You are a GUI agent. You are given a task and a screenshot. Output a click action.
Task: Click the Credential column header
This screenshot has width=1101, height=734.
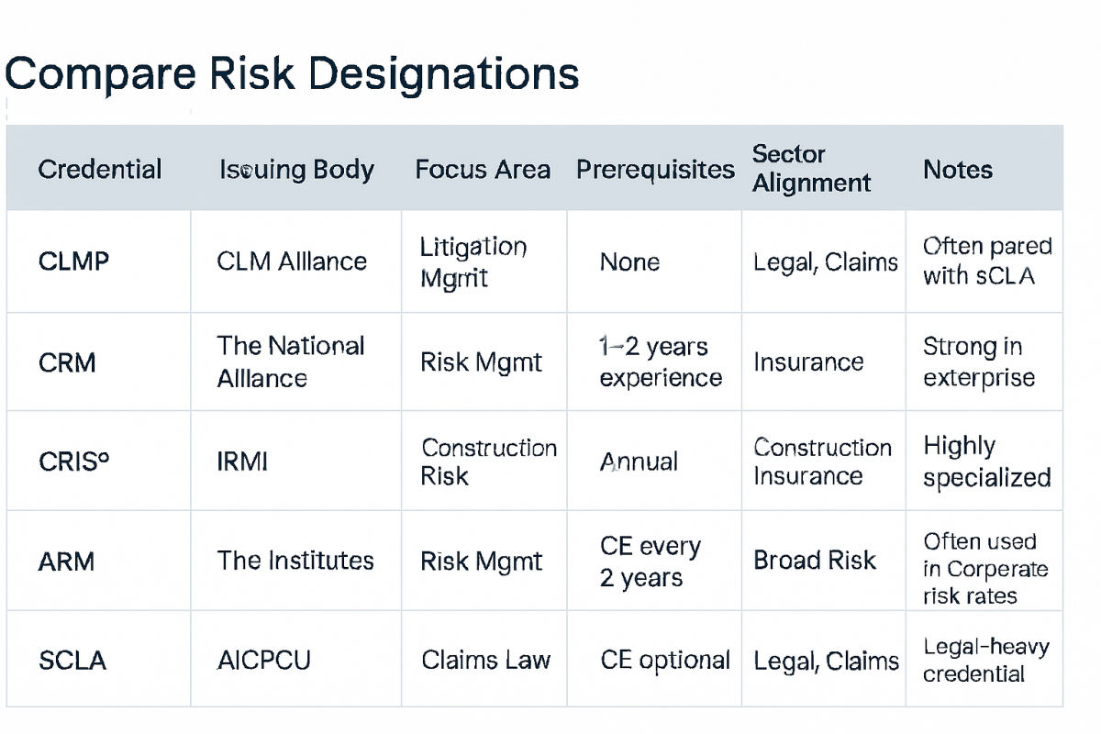click(x=100, y=170)
